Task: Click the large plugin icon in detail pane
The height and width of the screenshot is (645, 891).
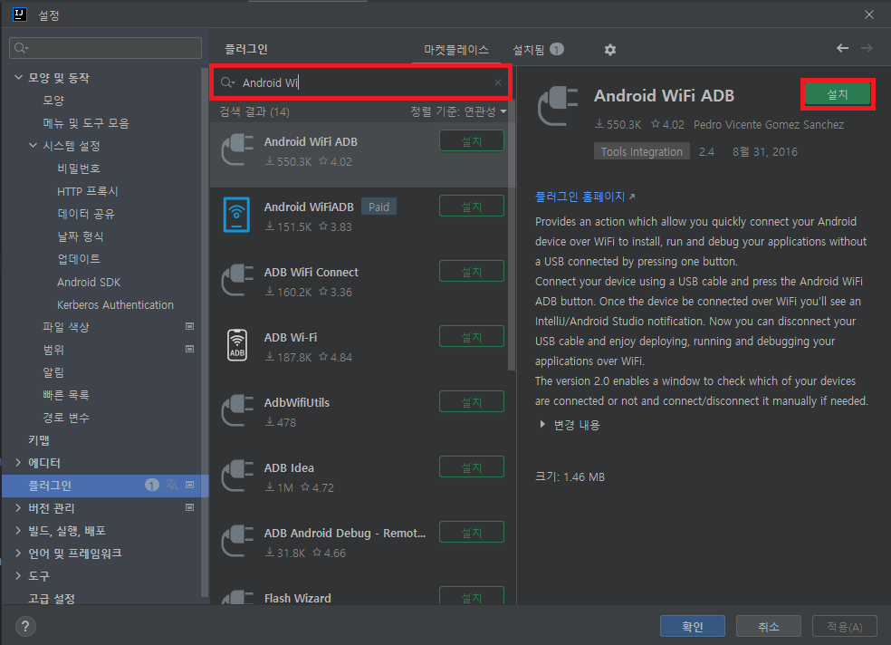Action: [x=558, y=106]
